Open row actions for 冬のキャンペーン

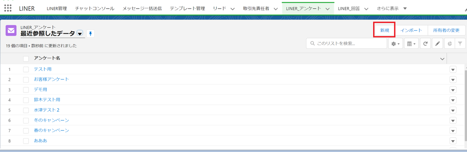point(453,120)
